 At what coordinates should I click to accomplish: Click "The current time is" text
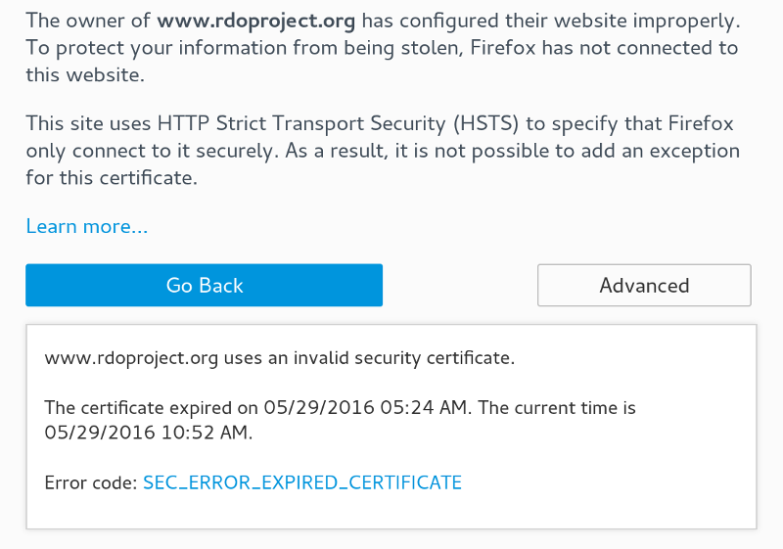coord(557,408)
